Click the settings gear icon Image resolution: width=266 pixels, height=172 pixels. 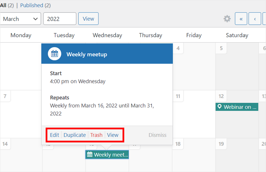point(227,19)
